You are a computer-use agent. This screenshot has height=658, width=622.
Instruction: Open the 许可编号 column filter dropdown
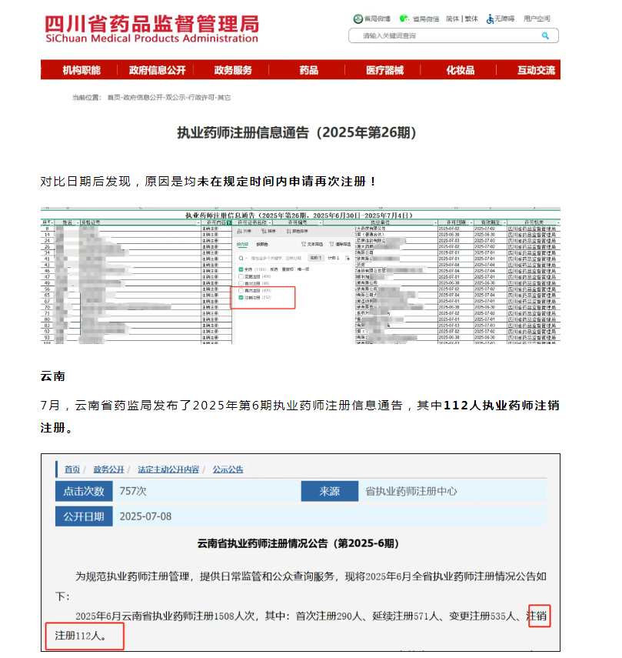[320, 222]
